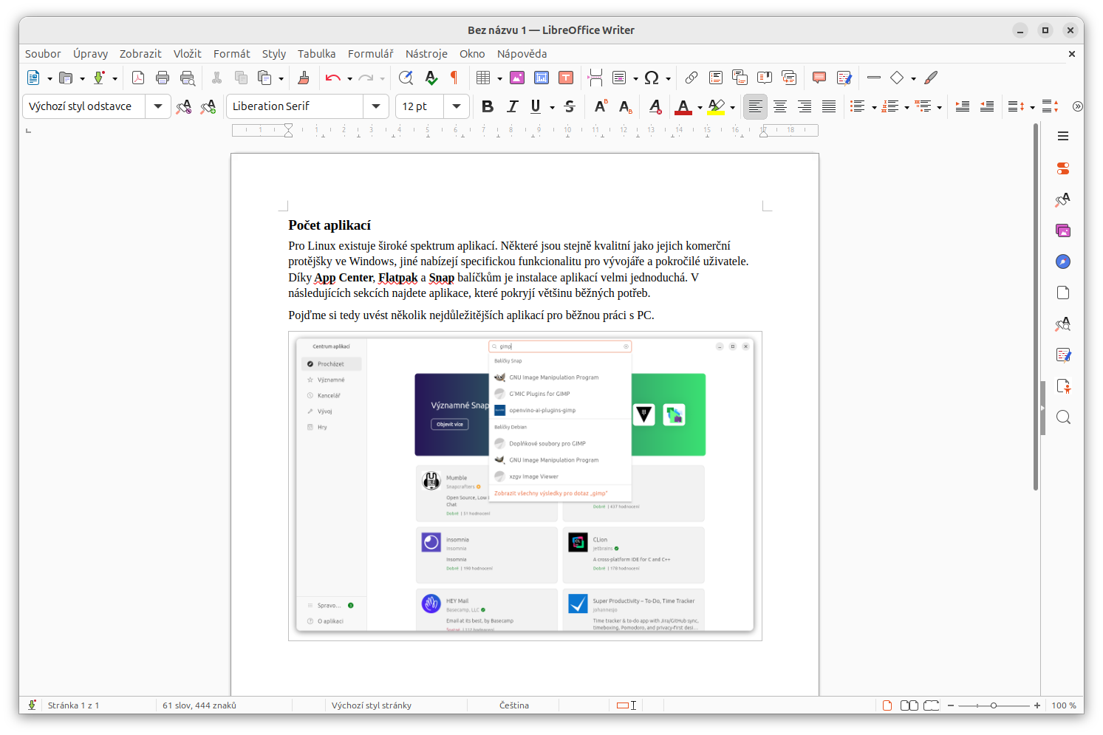Toggle bold formatting
The width and height of the screenshot is (1103, 735).
click(487, 106)
